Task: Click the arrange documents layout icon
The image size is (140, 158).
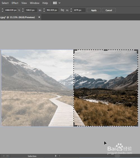Action: pyautogui.click(x=55, y=3)
